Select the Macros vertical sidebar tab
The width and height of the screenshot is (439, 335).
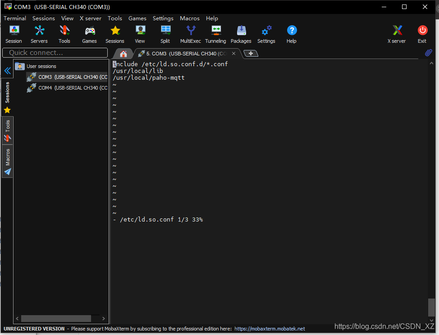pyautogui.click(x=8, y=161)
